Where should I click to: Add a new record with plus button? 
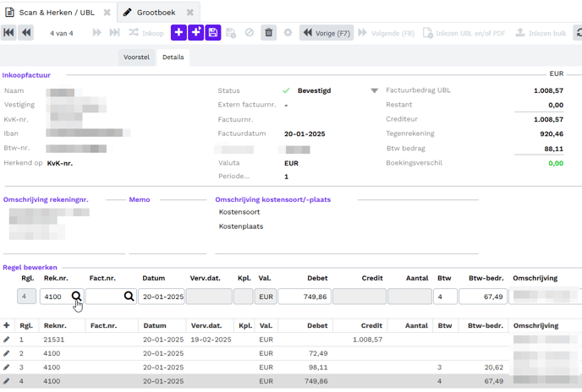[178, 33]
